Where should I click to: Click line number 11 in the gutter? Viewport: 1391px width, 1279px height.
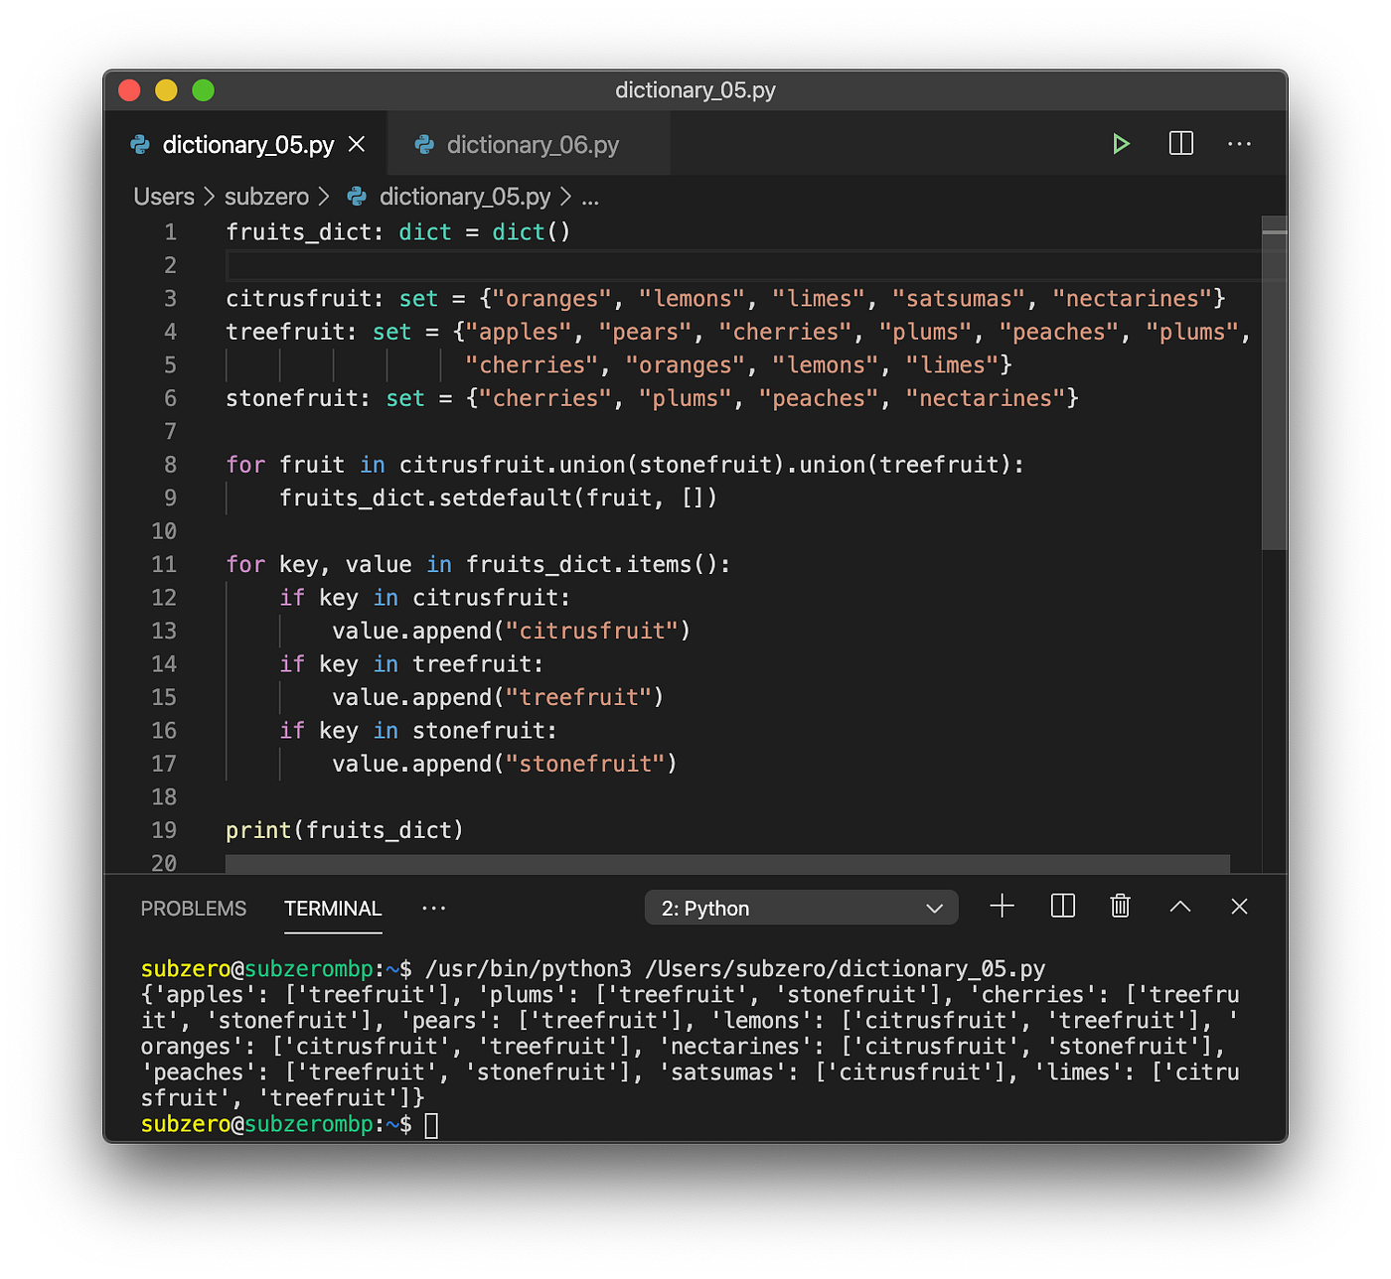point(164,564)
